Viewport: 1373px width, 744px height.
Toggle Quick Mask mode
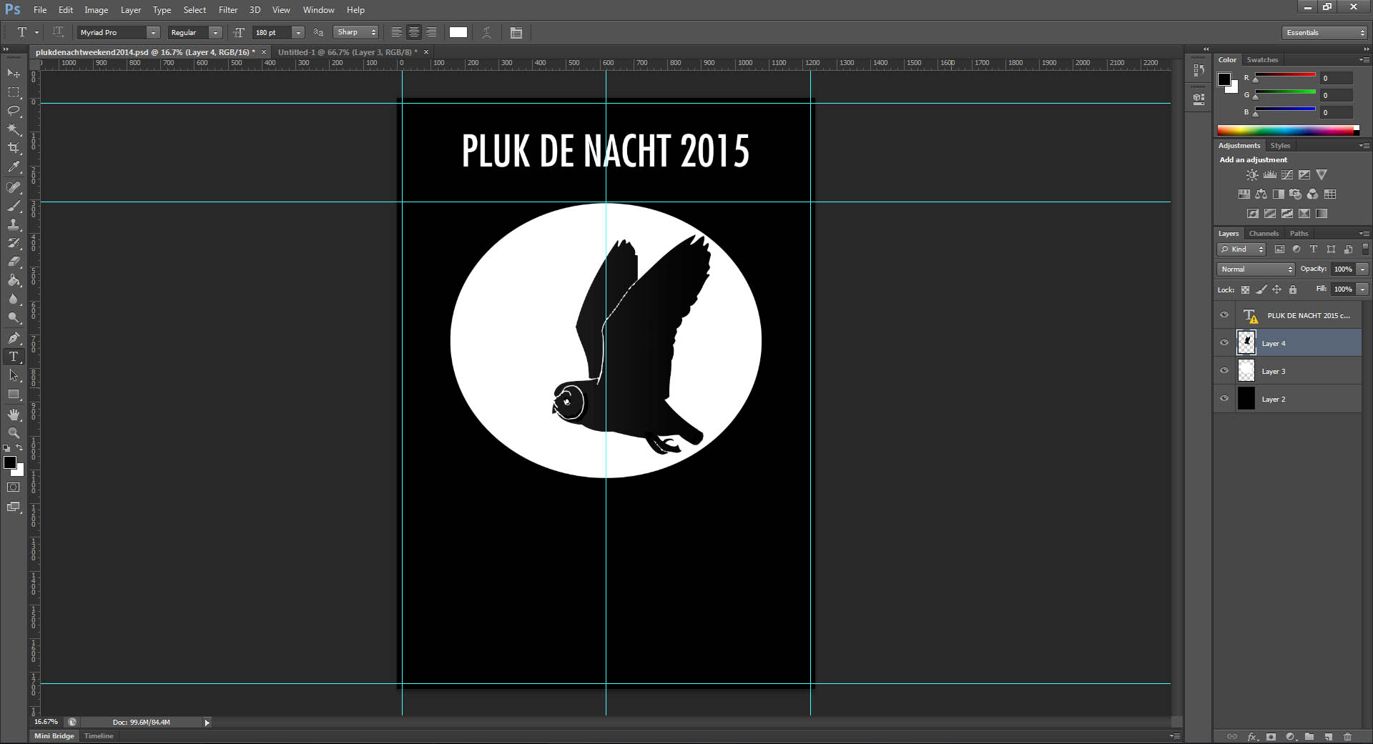[14, 487]
